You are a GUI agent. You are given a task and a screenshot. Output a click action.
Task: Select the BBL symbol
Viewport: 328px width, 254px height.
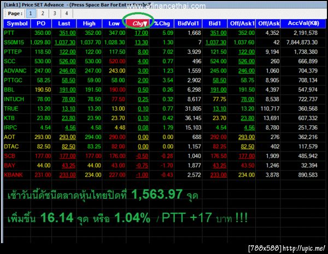(x=9, y=90)
